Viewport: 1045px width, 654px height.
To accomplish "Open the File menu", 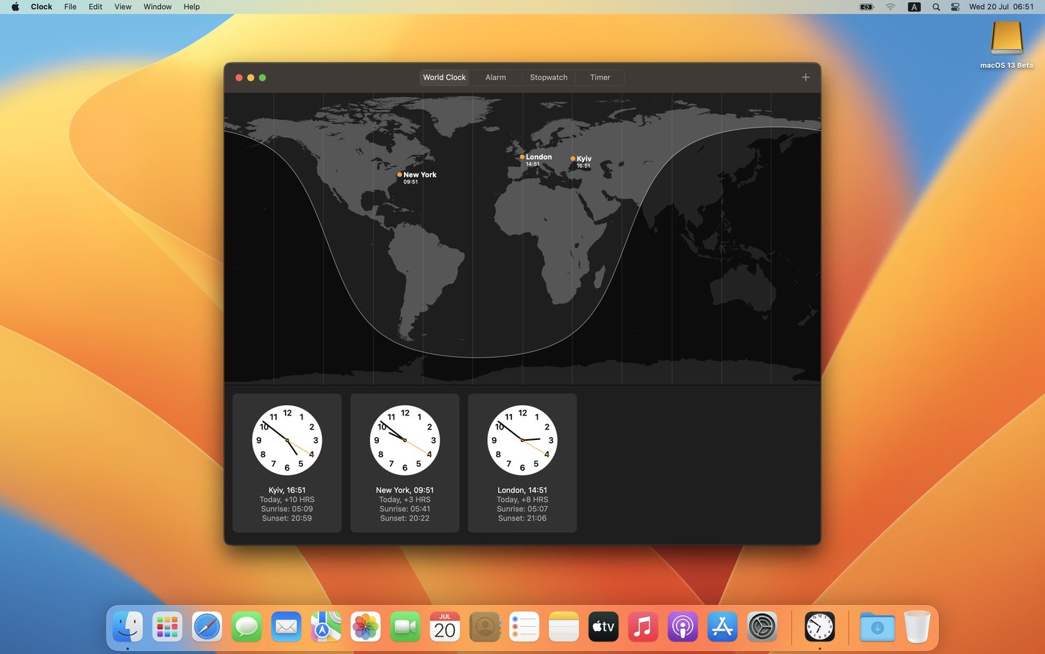I will (x=70, y=7).
